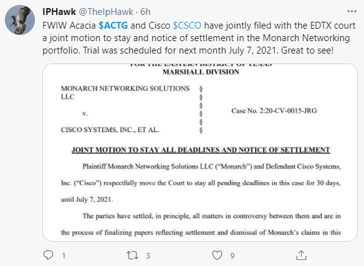This screenshot has height=266, width=364.
Task: View the 9 likes count
Action: click(232, 256)
